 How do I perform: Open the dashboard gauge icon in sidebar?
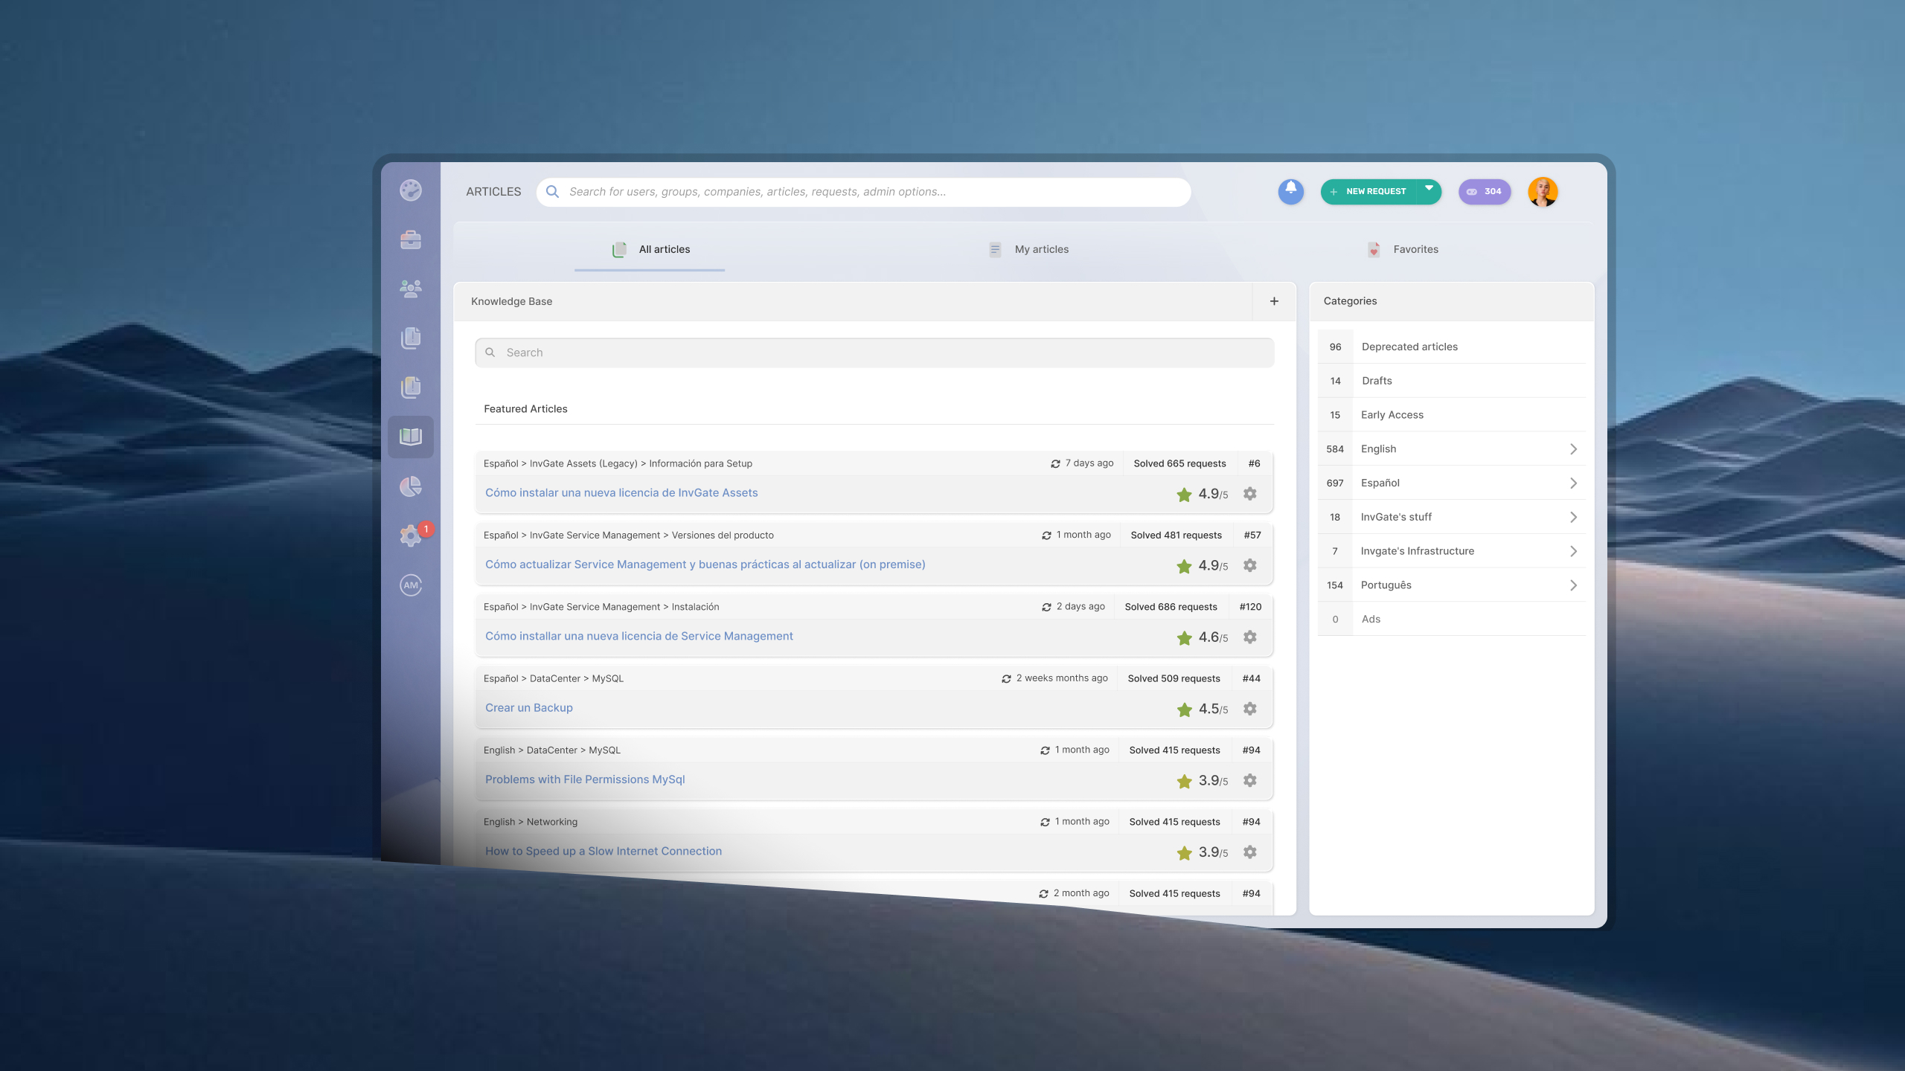(411, 190)
